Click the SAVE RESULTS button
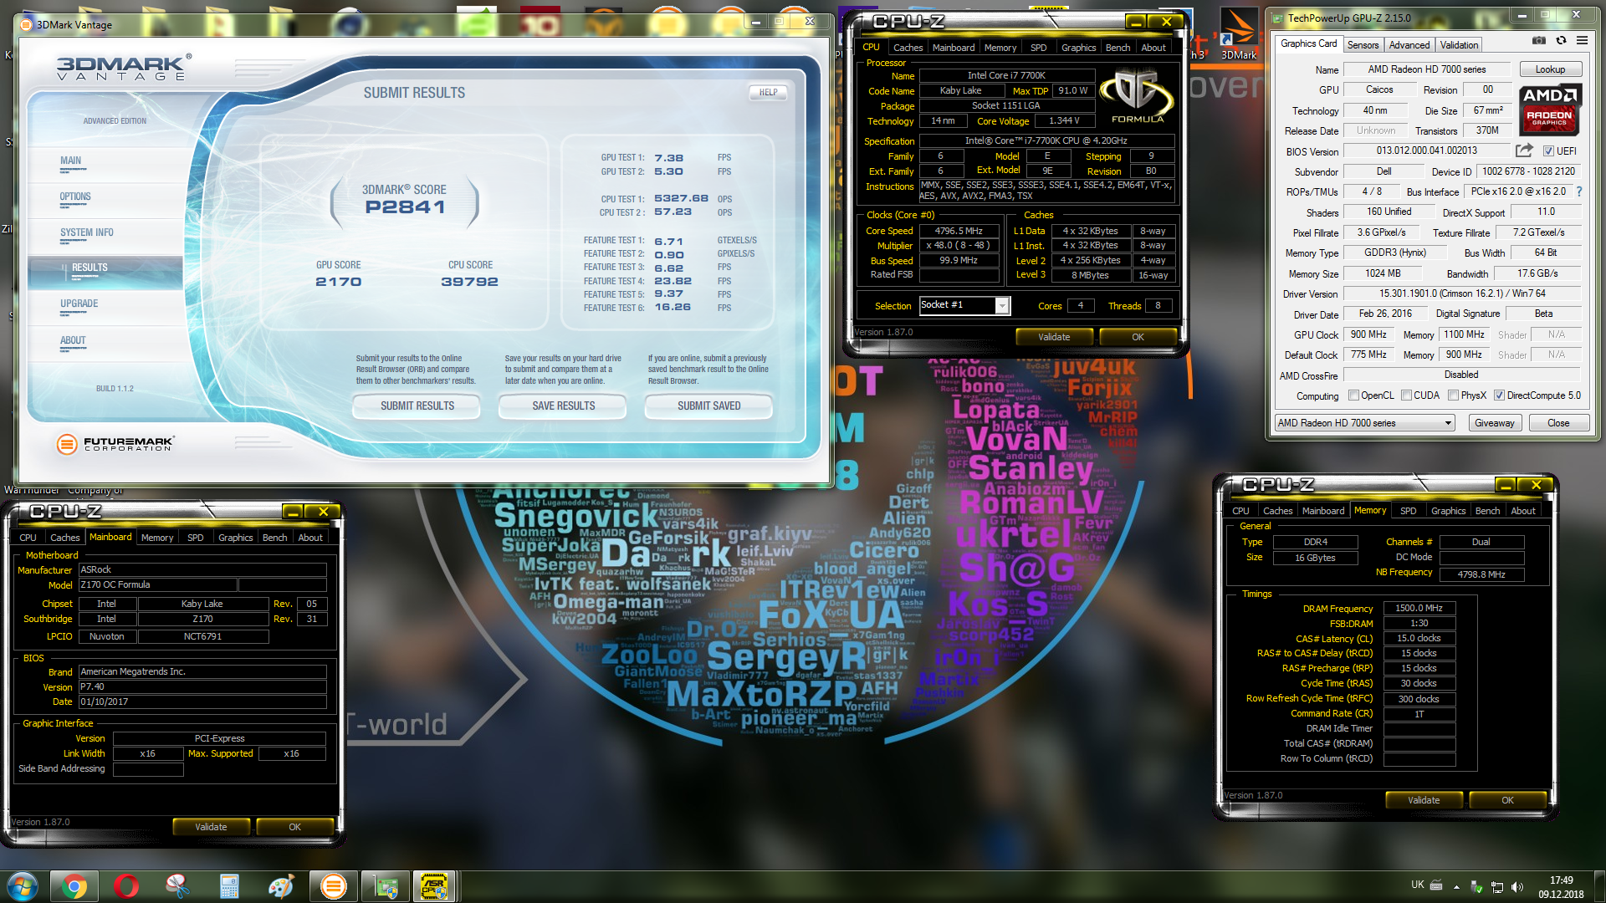Image resolution: width=1606 pixels, height=903 pixels. click(563, 406)
